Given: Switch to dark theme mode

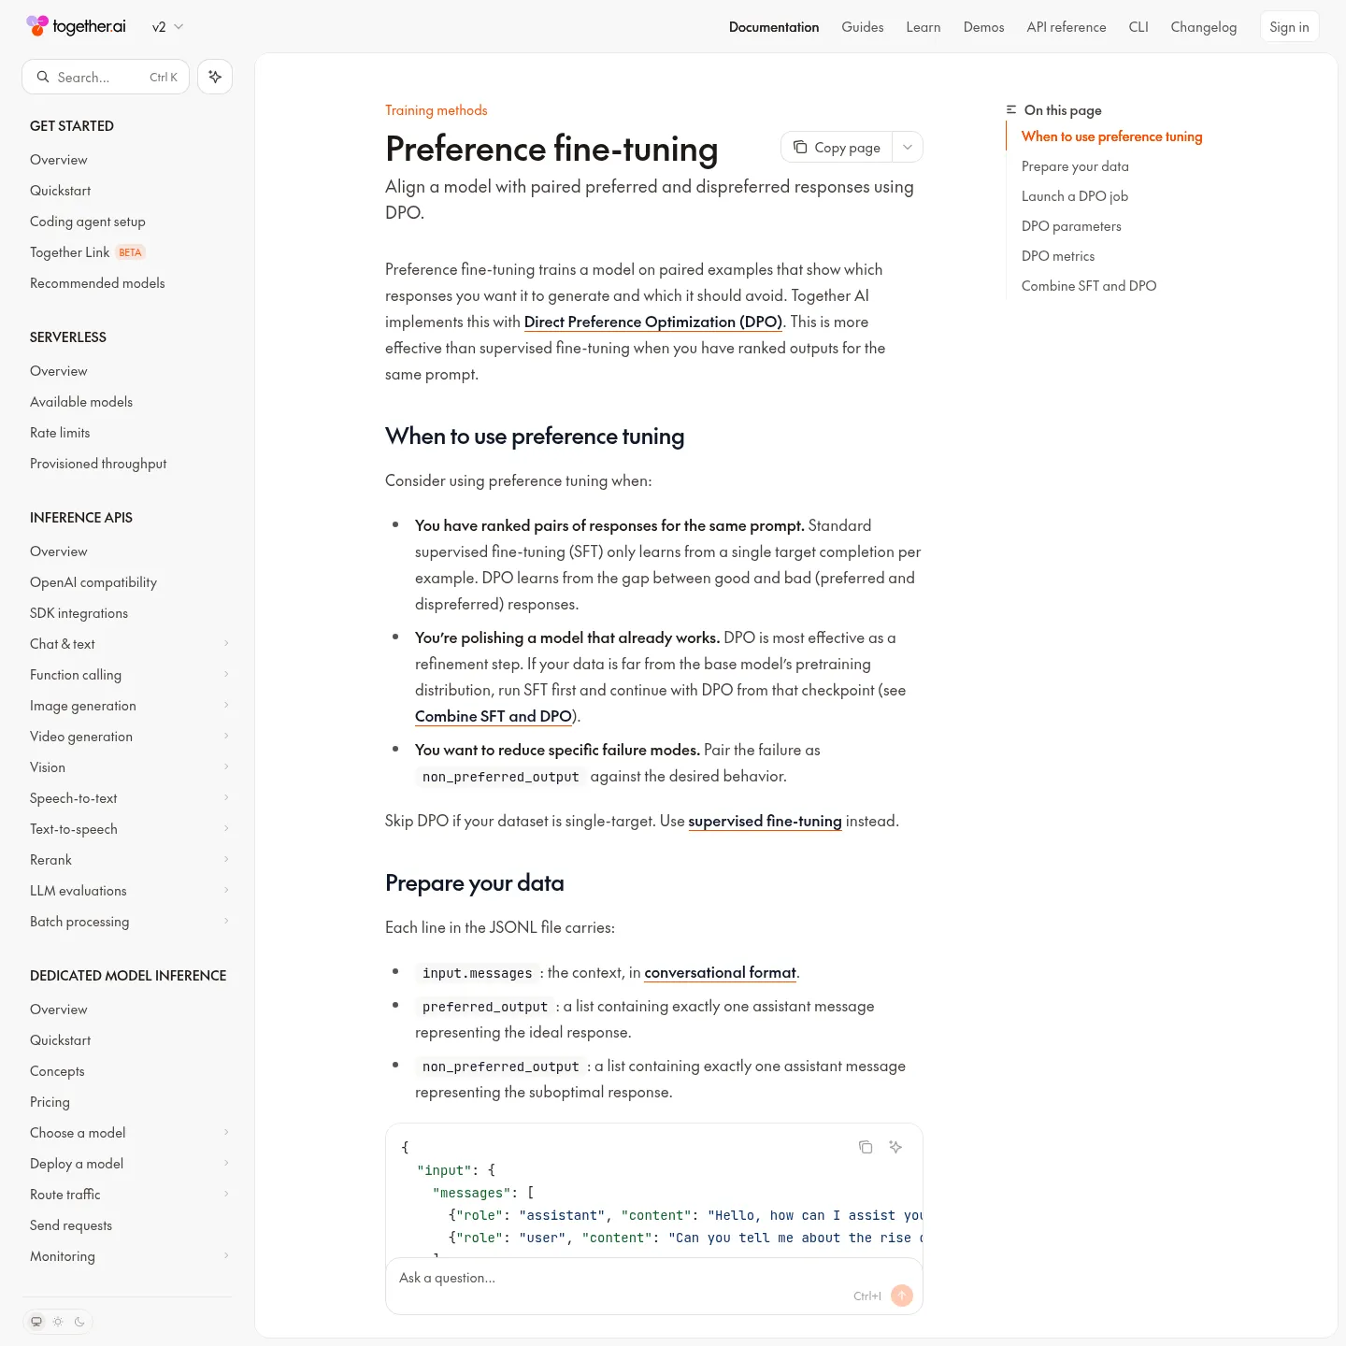Looking at the screenshot, I should click(x=79, y=1322).
